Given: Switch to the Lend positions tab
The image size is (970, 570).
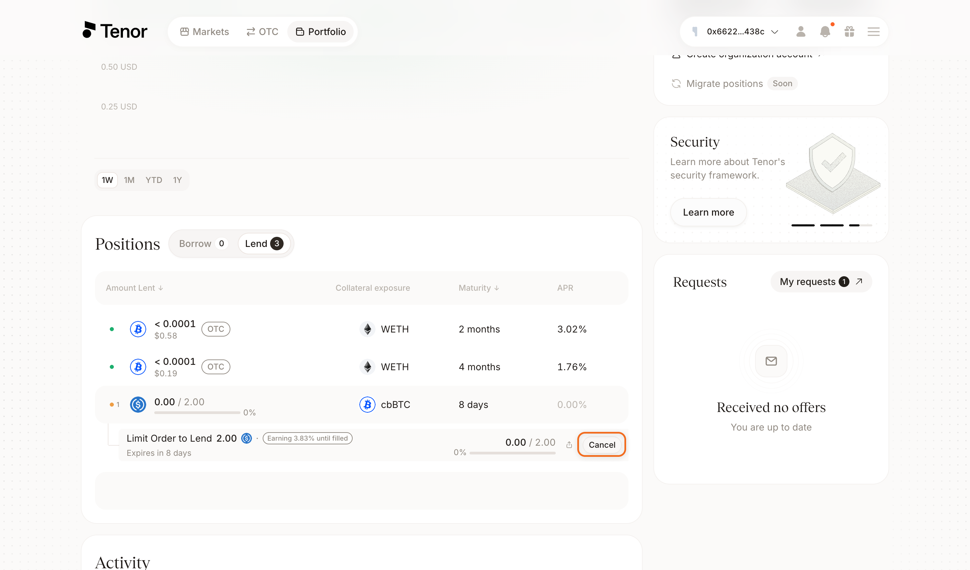Looking at the screenshot, I should pos(264,244).
